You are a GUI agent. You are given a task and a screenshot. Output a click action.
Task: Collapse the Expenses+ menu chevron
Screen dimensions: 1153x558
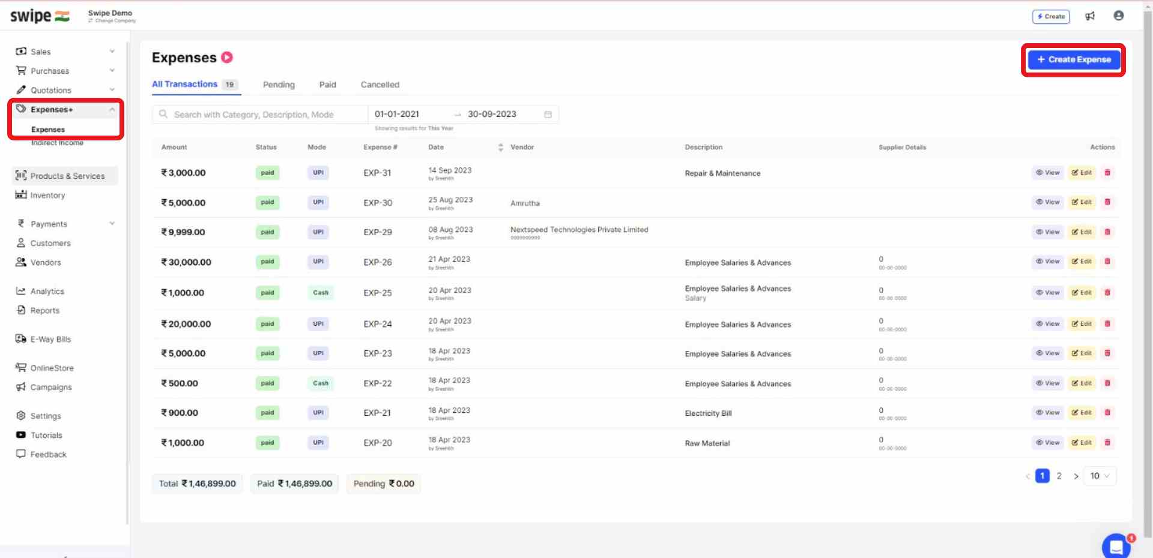(x=112, y=109)
